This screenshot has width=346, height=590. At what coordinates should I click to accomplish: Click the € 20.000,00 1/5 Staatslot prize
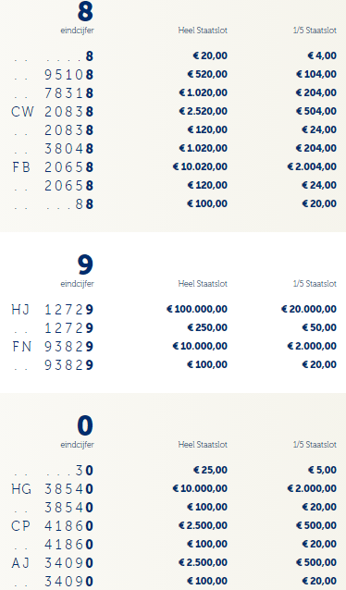[309, 309]
